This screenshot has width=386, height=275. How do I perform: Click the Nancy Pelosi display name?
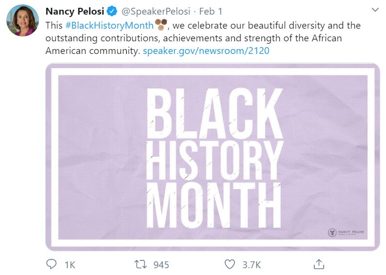[x=75, y=11]
